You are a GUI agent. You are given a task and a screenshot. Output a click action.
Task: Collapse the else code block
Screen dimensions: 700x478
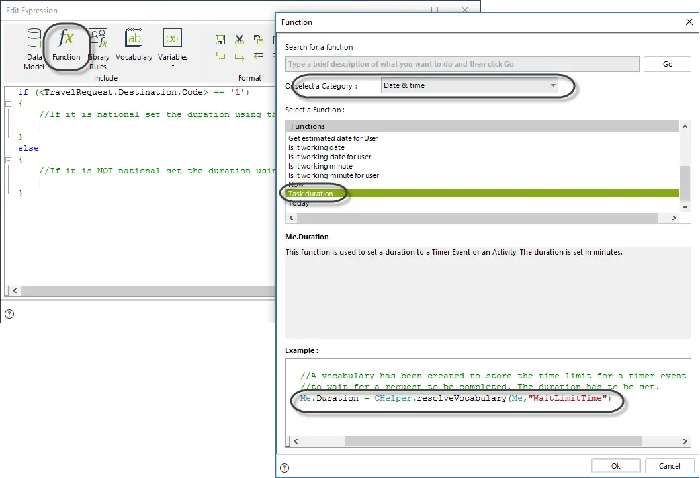point(8,159)
